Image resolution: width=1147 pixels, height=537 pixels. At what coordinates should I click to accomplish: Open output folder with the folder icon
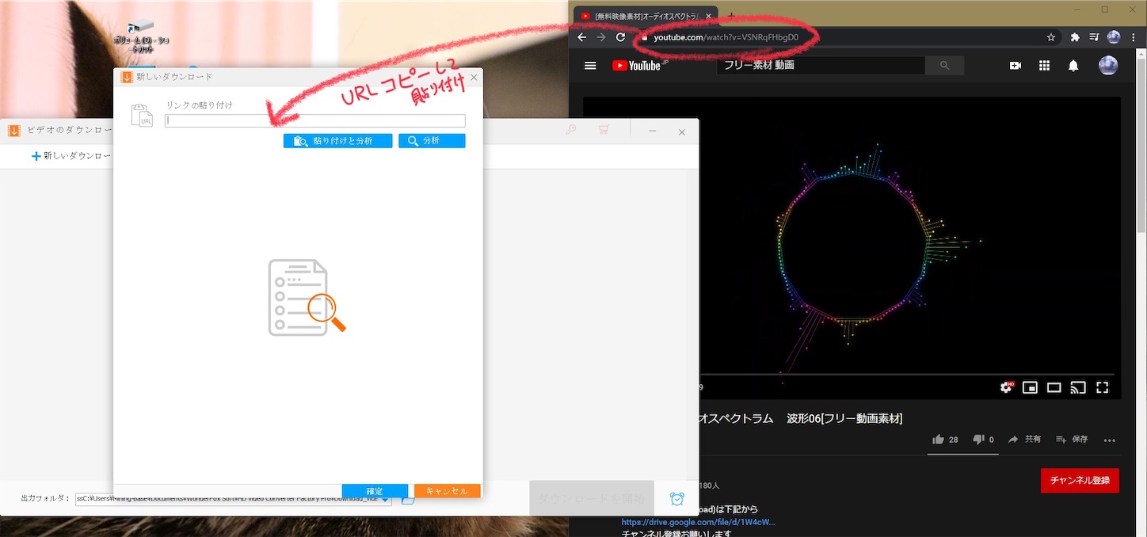tap(409, 499)
